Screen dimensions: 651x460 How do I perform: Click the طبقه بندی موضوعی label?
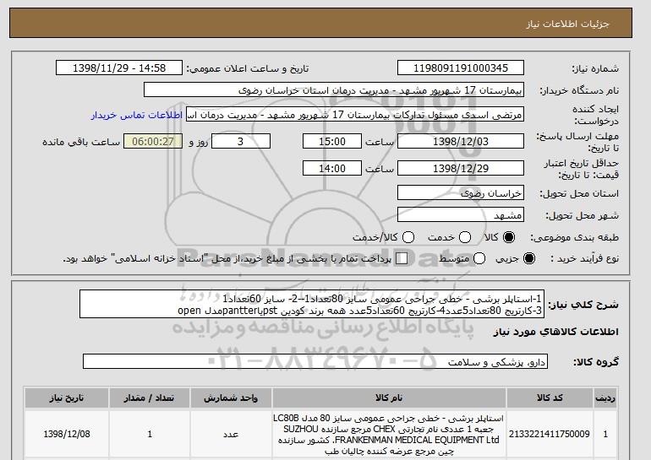click(x=575, y=237)
